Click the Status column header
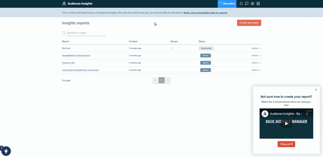 [x=202, y=42]
